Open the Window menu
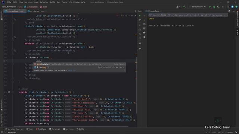This screenshot has width=239, height=134. point(76,2)
